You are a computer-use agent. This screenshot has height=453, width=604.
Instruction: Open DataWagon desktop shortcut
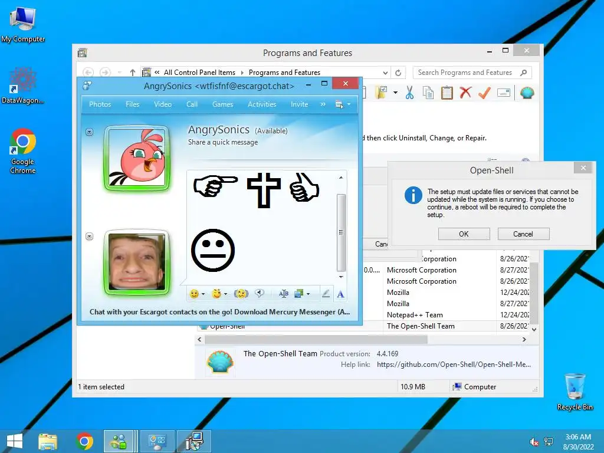point(23,86)
